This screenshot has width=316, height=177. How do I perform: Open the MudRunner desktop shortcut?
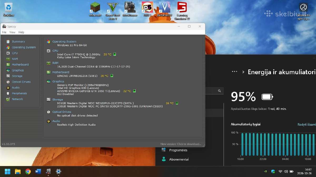(x=130, y=9)
